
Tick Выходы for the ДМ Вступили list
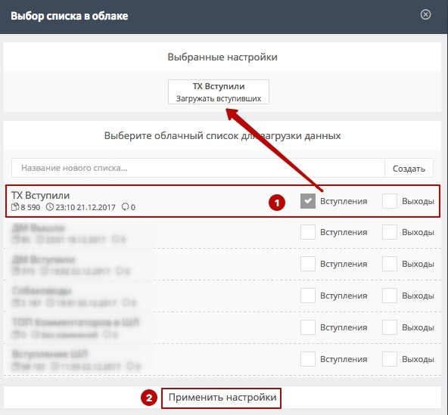(x=390, y=264)
